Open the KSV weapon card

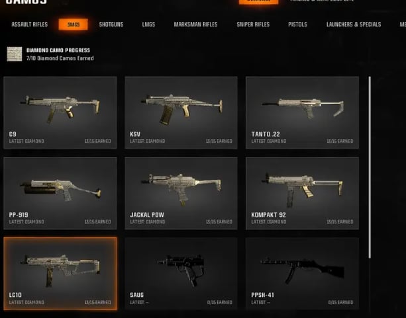click(x=181, y=113)
